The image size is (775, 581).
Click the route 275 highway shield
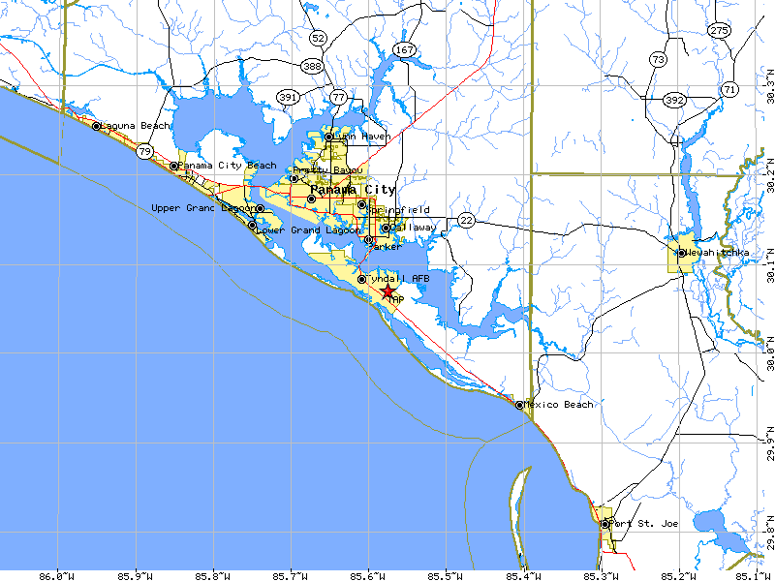click(719, 31)
